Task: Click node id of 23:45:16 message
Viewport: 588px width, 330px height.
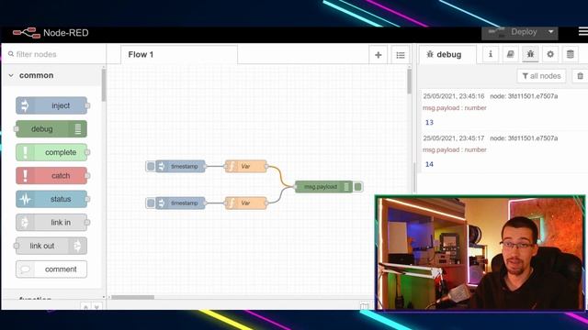Action: (524, 96)
